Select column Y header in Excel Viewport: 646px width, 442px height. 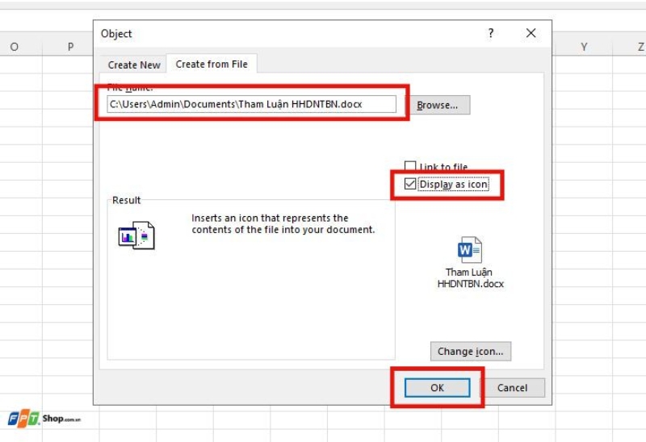click(x=584, y=47)
